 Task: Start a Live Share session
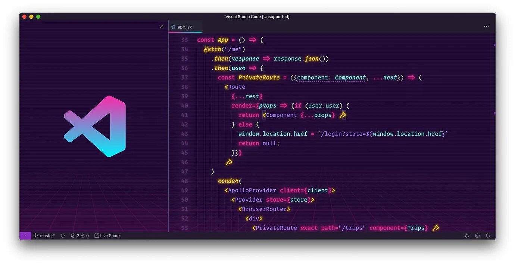pos(107,236)
